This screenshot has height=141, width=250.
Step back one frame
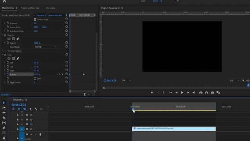(177, 92)
